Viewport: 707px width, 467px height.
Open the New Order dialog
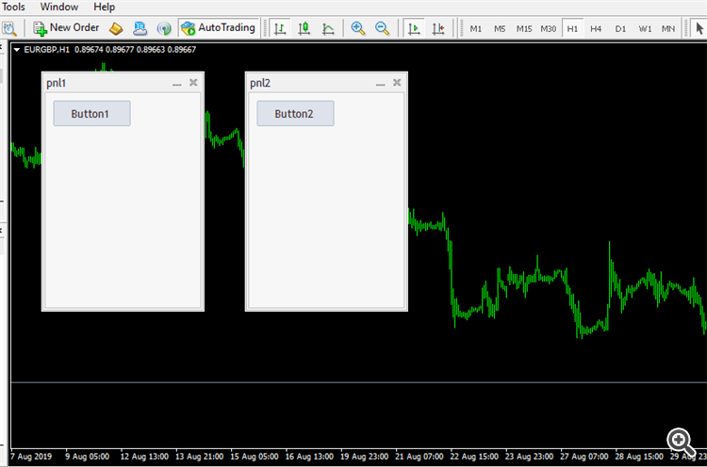pos(66,28)
